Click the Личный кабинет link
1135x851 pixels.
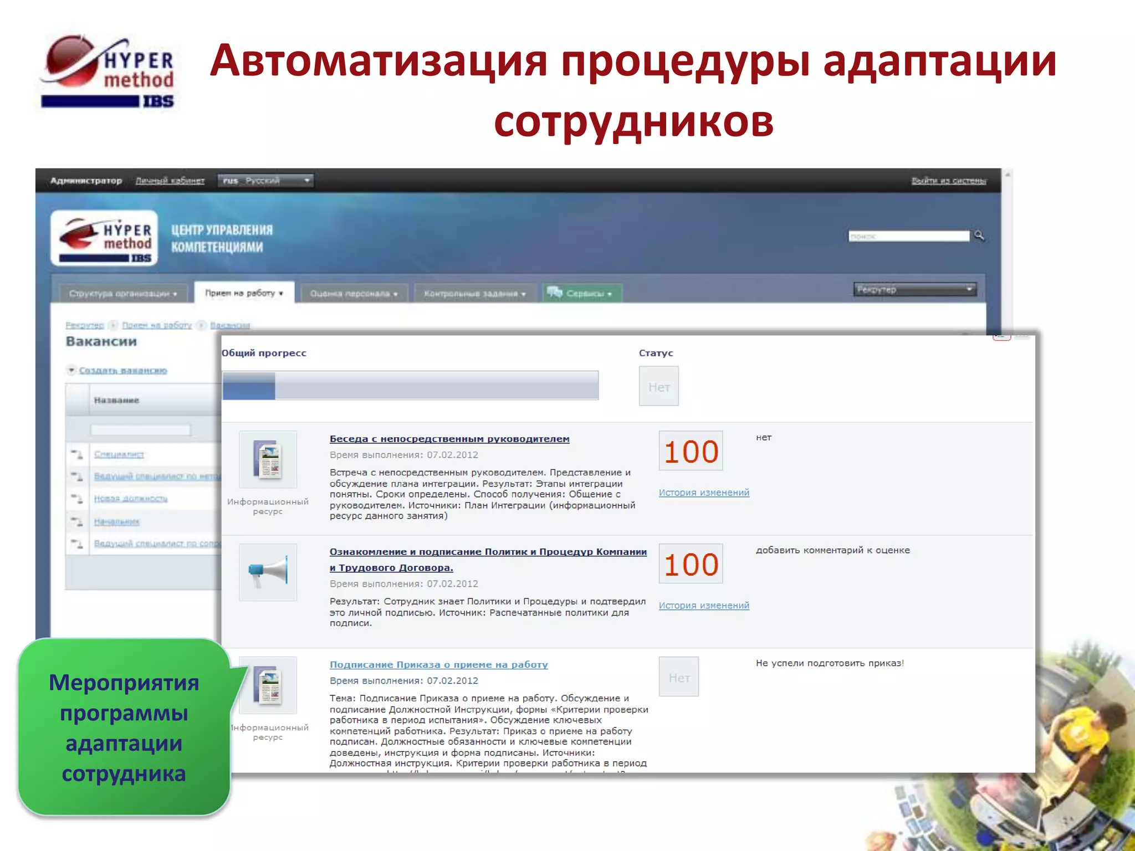[x=170, y=181]
